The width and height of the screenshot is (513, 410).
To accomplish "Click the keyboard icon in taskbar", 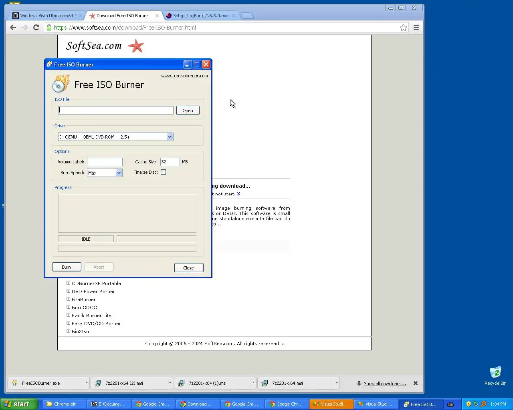I will coord(450,404).
